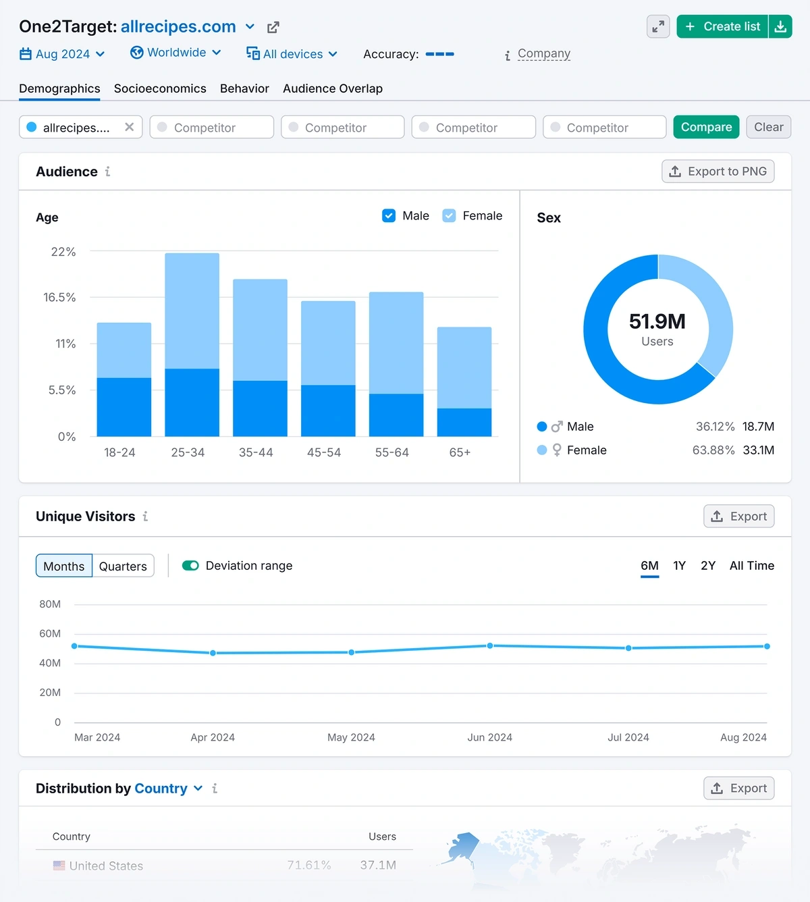Click the calendar icon next to Aug 2024

(x=26, y=54)
